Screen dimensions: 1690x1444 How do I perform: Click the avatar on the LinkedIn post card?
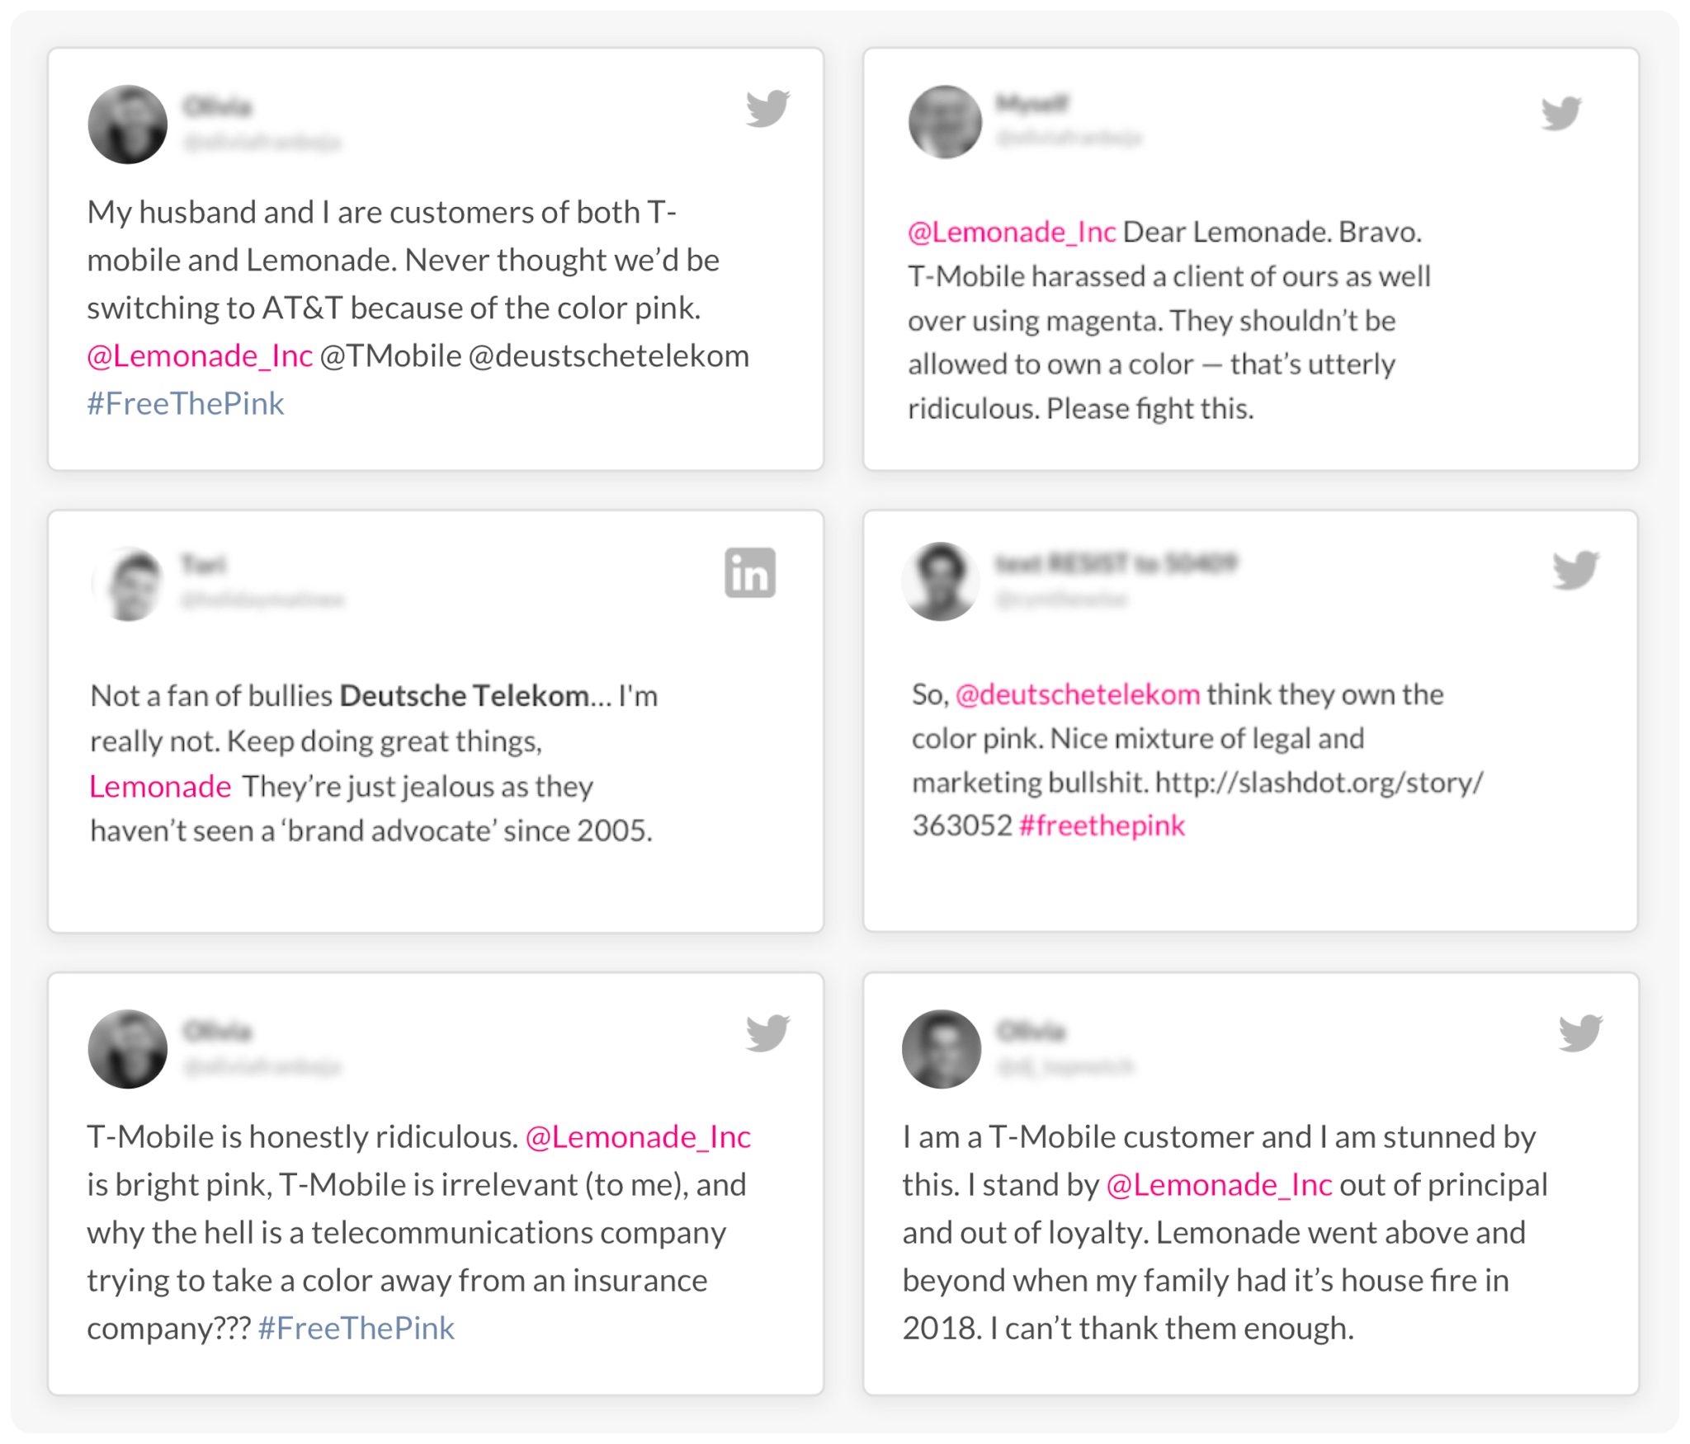pyautogui.click(x=129, y=584)
